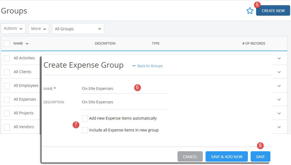
Task: Open the All Groups filter dropdown
Action: coord(78,29)
